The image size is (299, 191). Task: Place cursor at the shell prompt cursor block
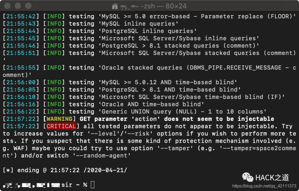click(92, 185)
